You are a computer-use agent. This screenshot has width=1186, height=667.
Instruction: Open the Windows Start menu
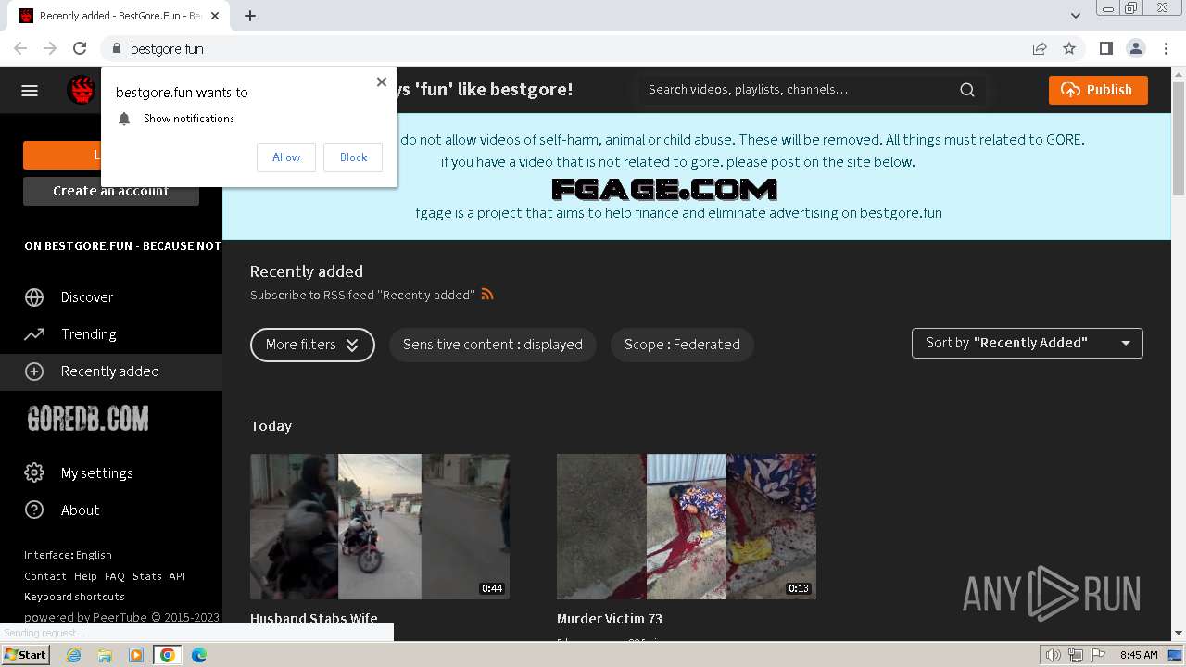tap(26, 655)
